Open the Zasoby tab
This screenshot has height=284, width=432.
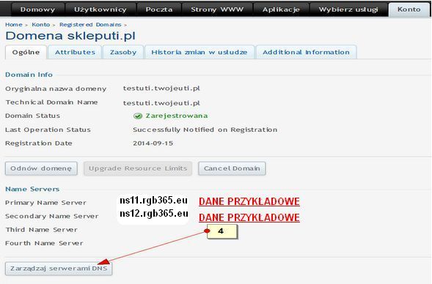tap(123, 52)
